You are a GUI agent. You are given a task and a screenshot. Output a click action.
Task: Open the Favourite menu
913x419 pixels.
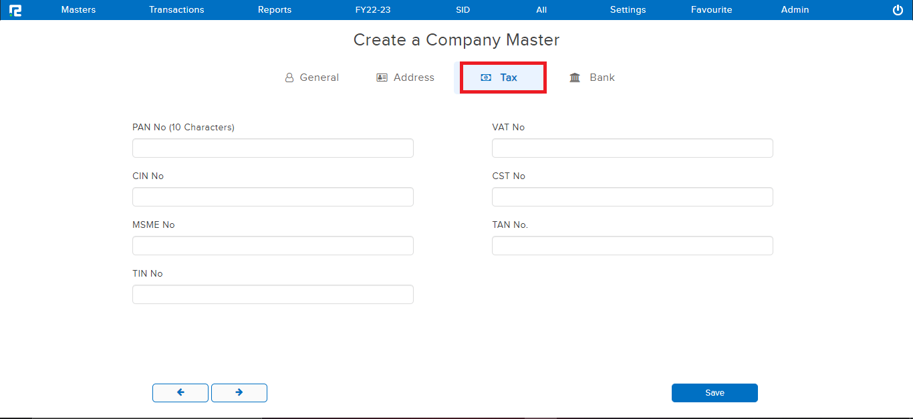pos(711,10)
